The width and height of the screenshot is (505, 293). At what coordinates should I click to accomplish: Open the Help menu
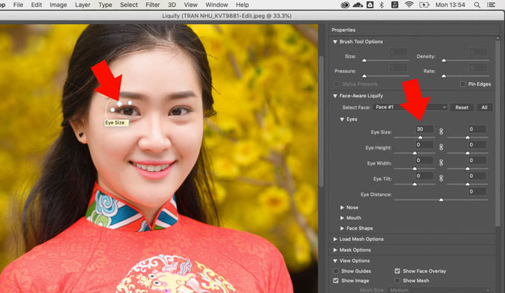tap(242, 5)
